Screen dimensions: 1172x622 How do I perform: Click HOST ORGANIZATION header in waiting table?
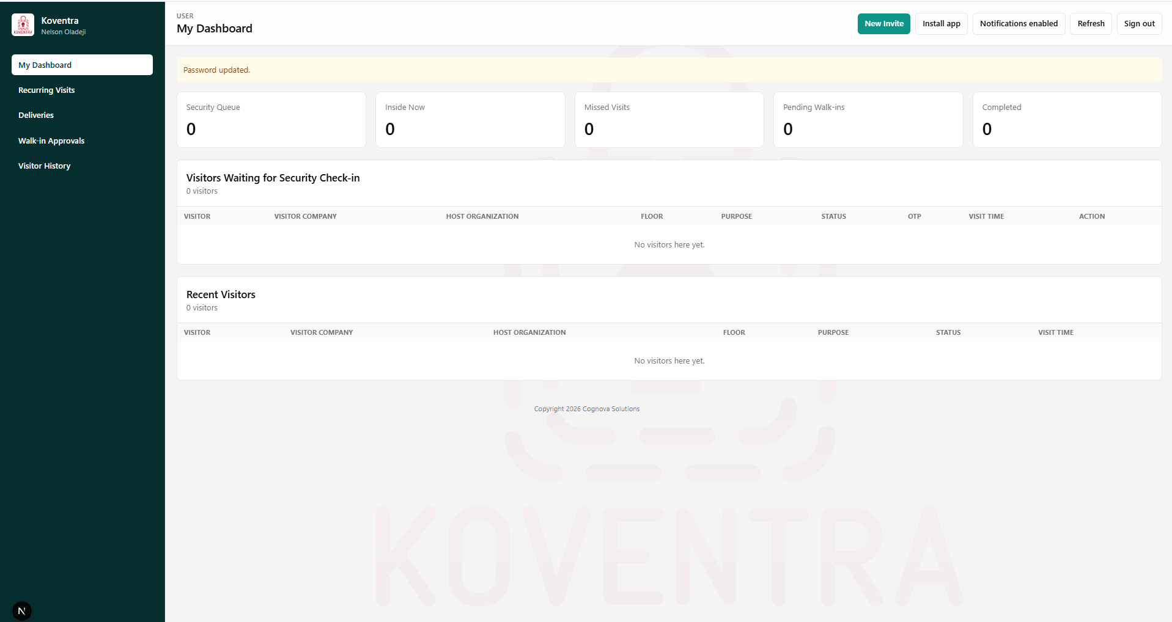click(x=482, y=216)
